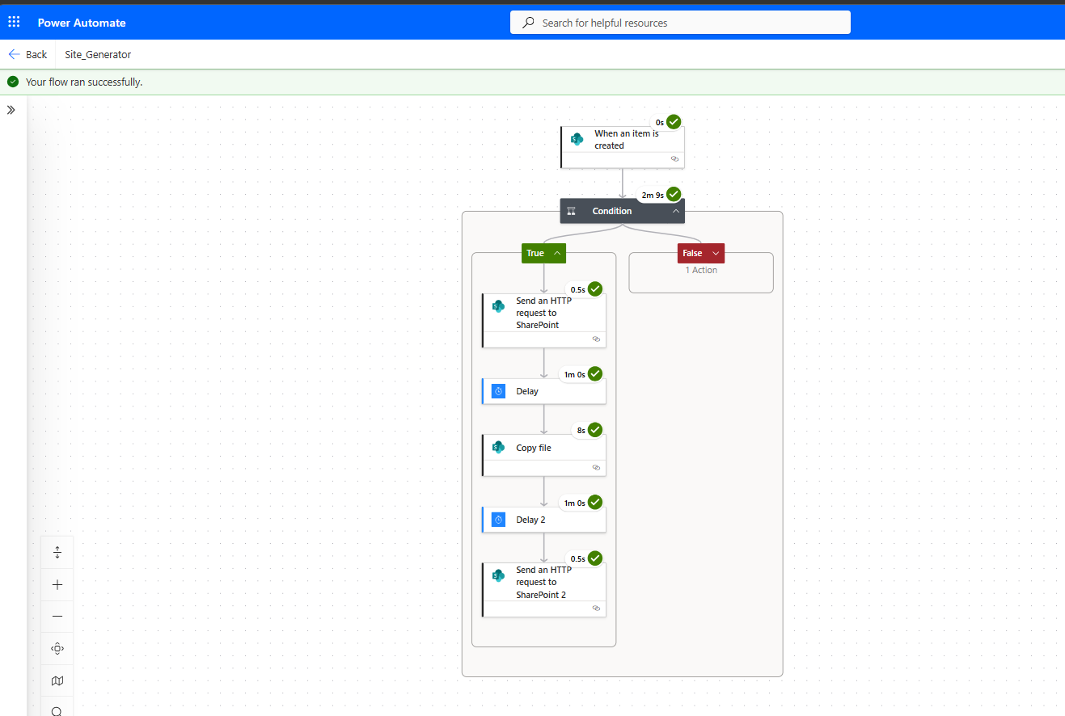Click the expand/collapse all actions icon
This screenshot has height=716, width=1065.
[x=57, y=553]
